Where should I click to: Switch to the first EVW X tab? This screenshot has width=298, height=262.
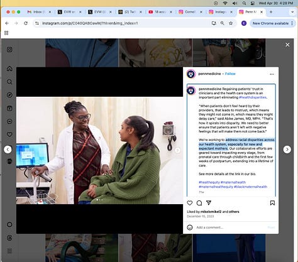[70, 12]
